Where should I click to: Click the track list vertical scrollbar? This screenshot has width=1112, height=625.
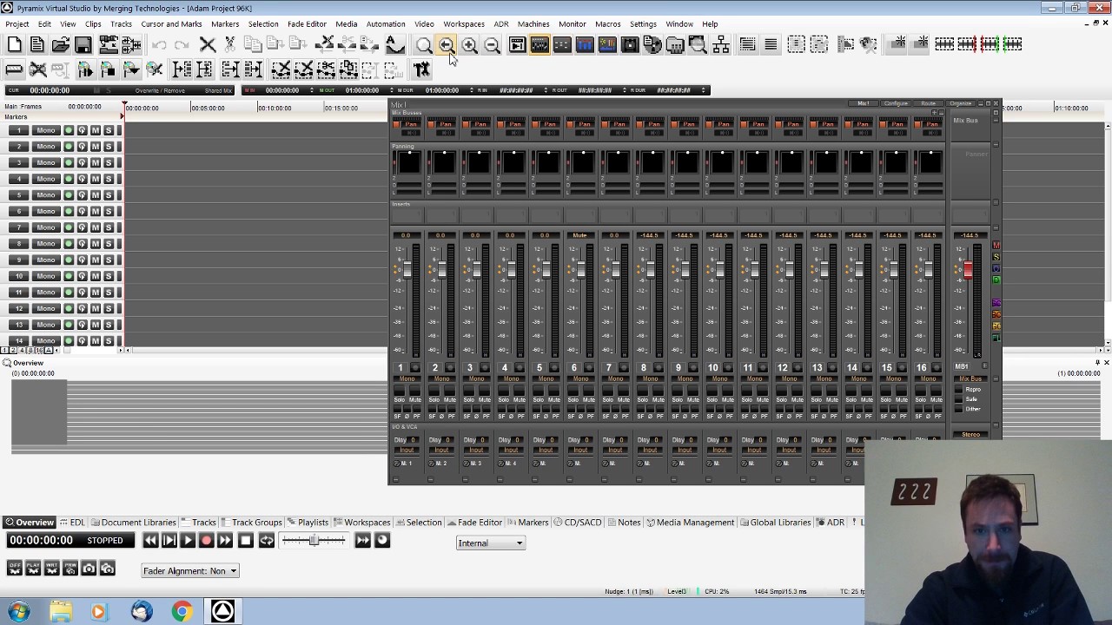1108,234
